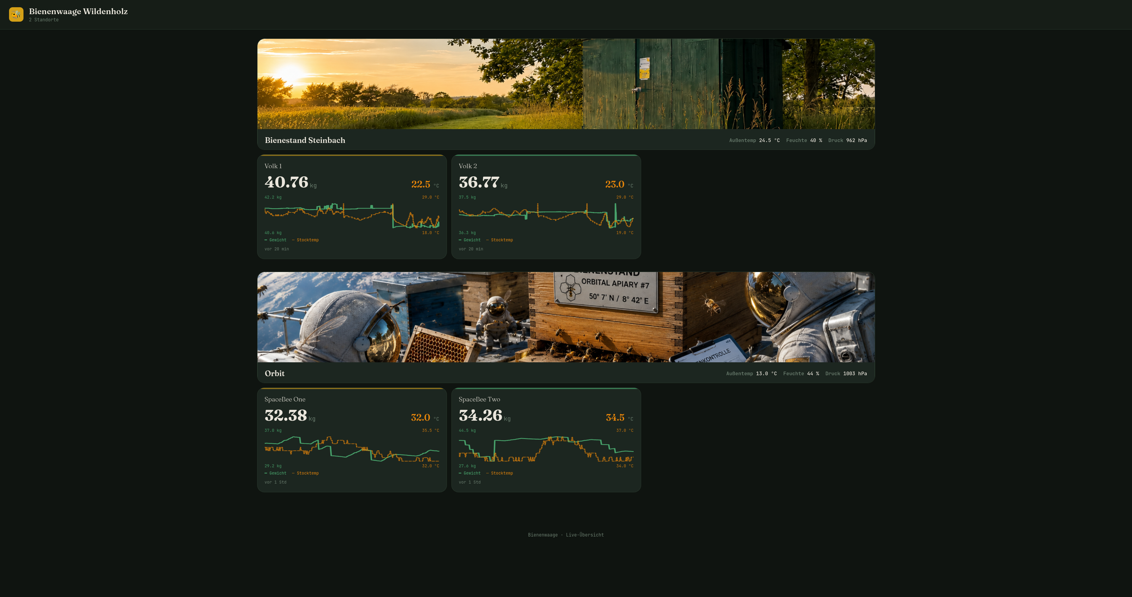
Task: Click SpaceBee Two hive temperature 34.5 °C
Action: click(x=620, y=417)
